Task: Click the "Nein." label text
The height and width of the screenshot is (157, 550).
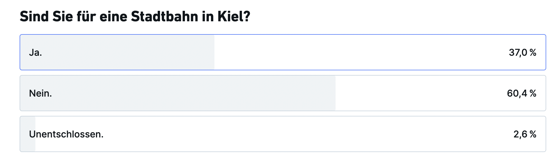Action: 40,93
